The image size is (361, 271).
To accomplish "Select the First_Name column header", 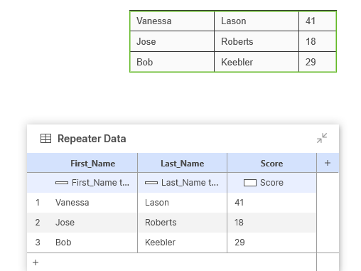I will pyautogui.click(x=93, y=164).
